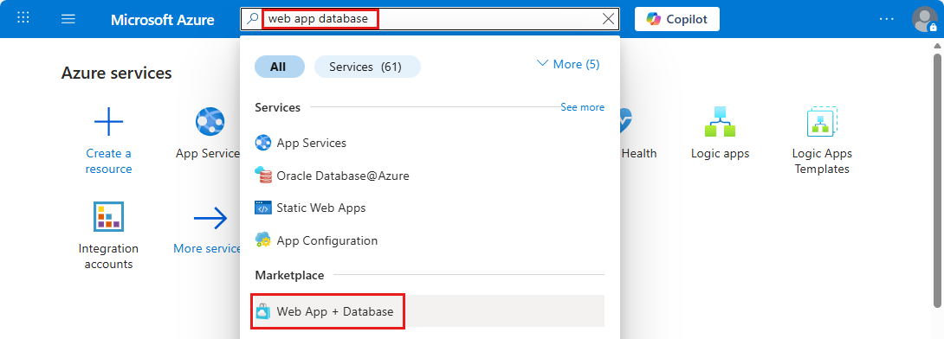Click the Services section heading in dropdown
This screenshot has height=339, width=944.
[x=277, y=107]
